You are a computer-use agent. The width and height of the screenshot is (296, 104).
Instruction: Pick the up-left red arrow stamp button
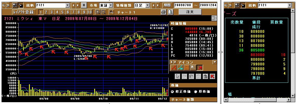click(213, 76)
